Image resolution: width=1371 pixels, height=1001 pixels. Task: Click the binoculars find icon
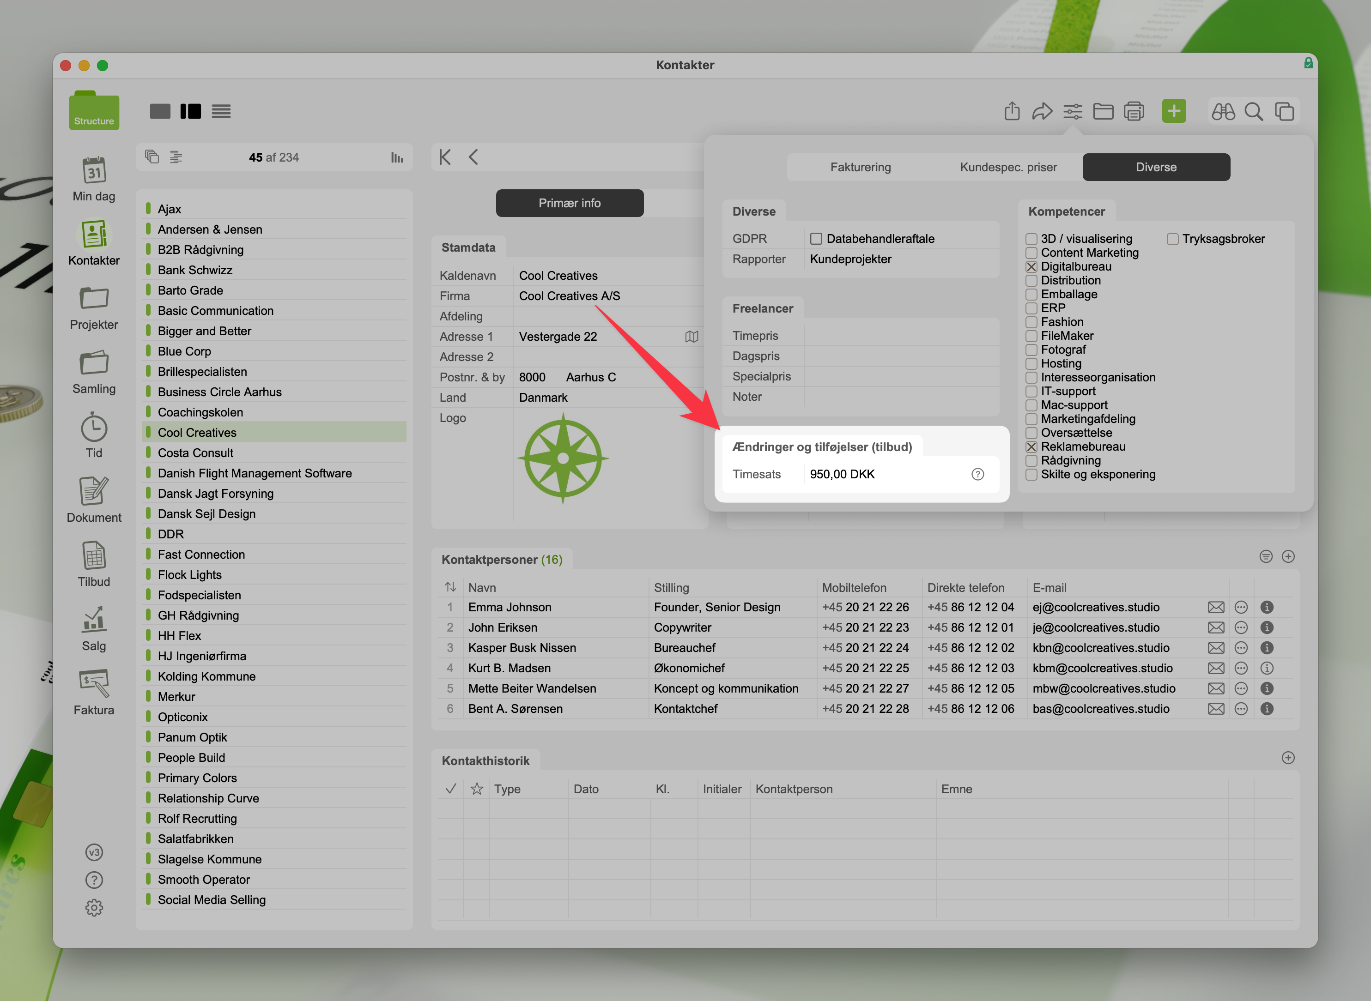1223,111
